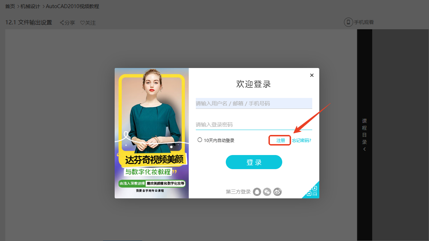The height and width of the screenshot is (241, 429).
Task: Expand the 课程目录 side panel arrow
Action: click(x=364, y=149)
